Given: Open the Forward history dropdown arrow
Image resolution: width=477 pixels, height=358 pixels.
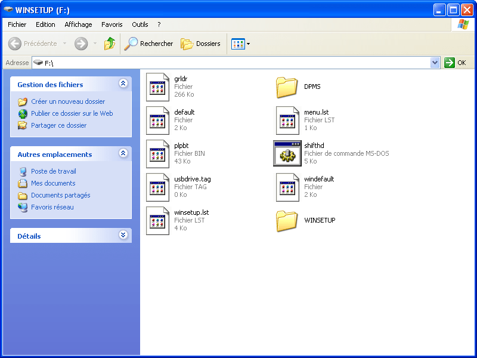Looking at the screenshot, I should (x=95, y=44).
